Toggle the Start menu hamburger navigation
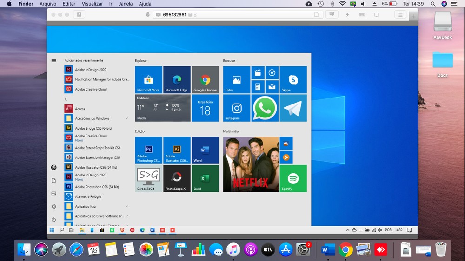 tap(54, 60)
